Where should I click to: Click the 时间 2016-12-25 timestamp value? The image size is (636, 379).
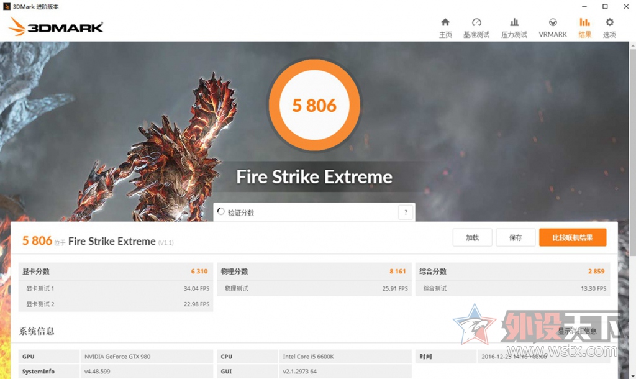514,357
